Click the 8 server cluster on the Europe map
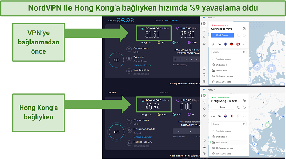 tap(257, 66)
